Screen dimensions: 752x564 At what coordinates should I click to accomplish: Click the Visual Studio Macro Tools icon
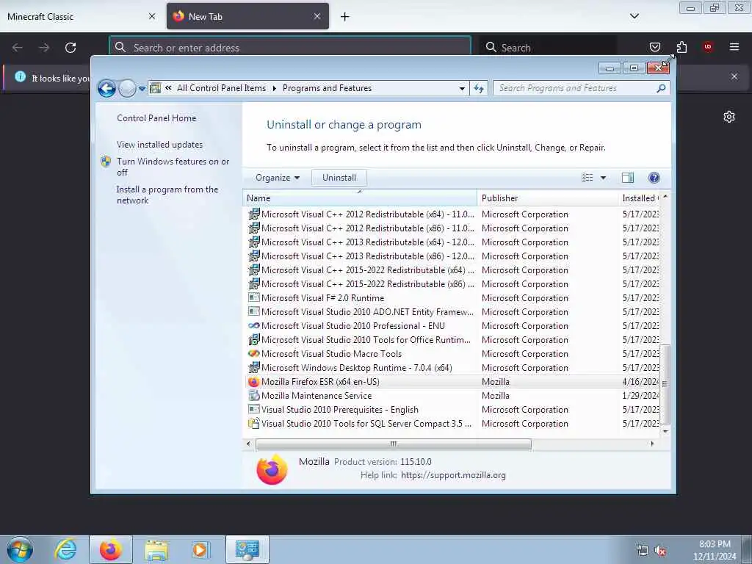(x=253, y=353)
